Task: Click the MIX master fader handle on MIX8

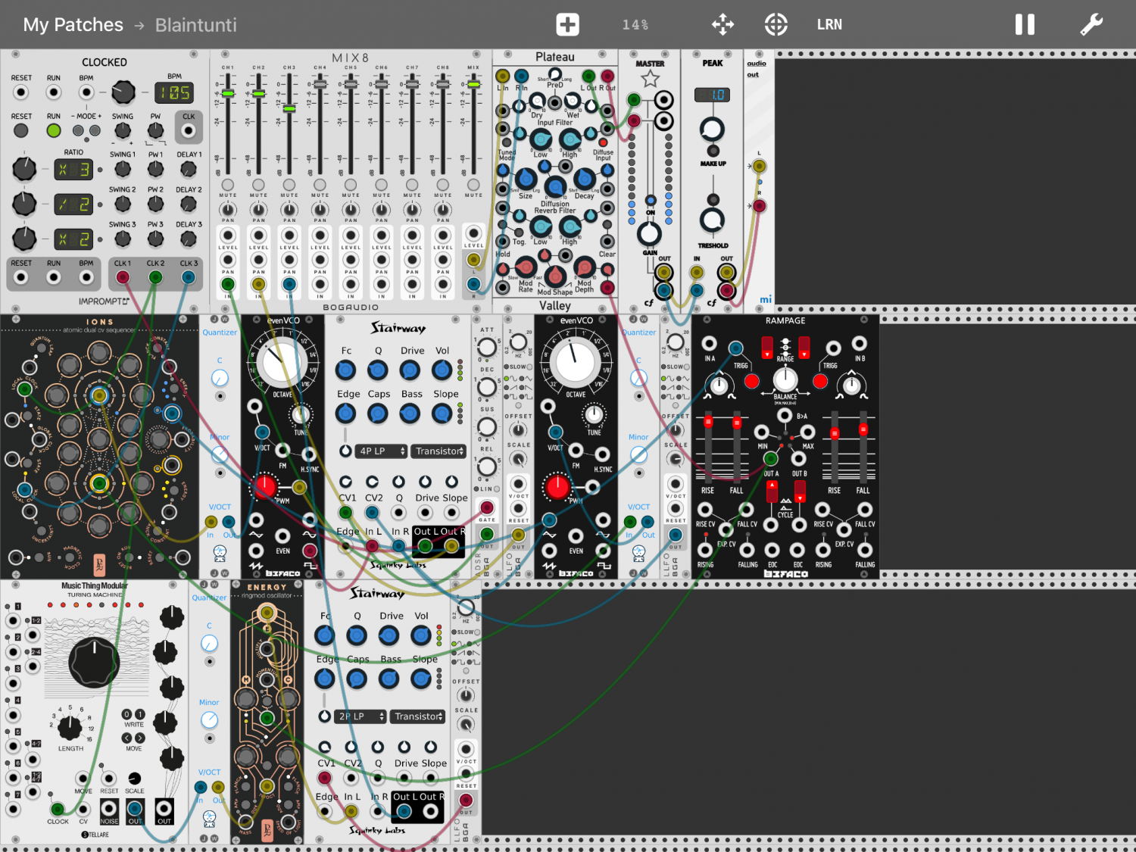Action: [x=473, y=83]
